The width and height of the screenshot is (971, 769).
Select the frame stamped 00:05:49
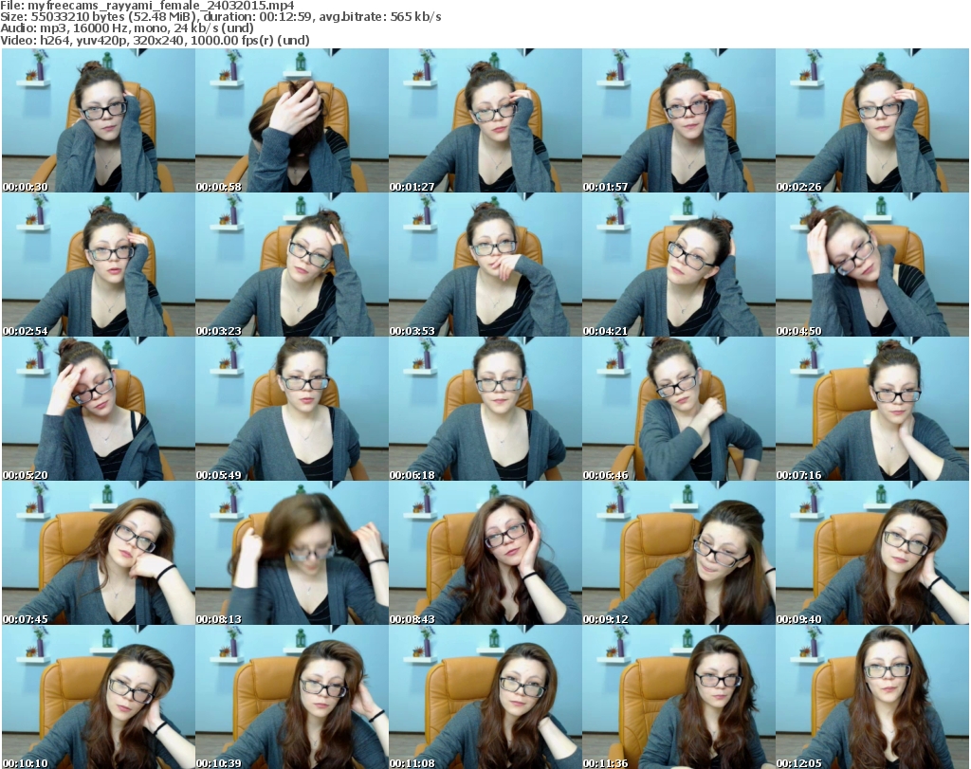click(x=292, y=410)
